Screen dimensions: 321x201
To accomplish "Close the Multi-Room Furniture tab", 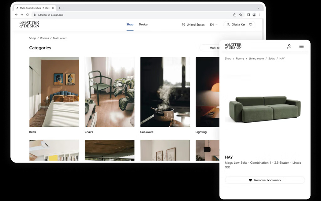I will pyautogui.click(x=53, y=8).
